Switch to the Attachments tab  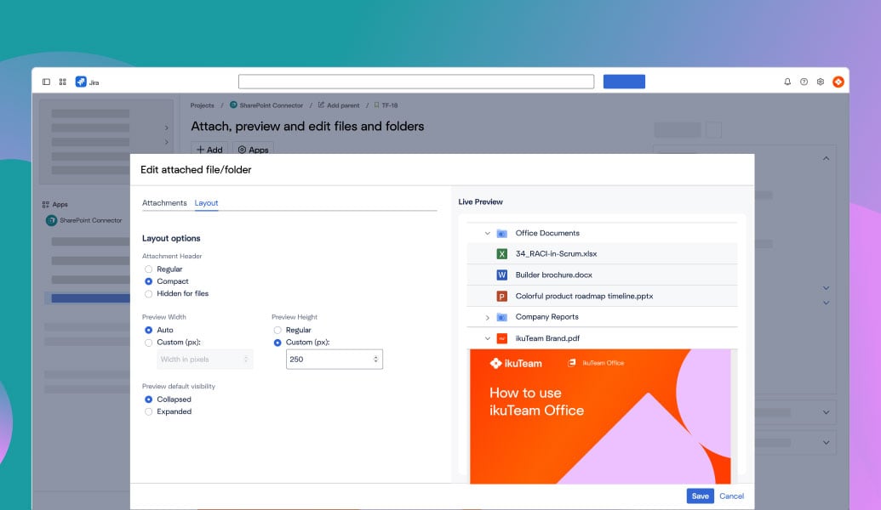click(x=164, y=203)
